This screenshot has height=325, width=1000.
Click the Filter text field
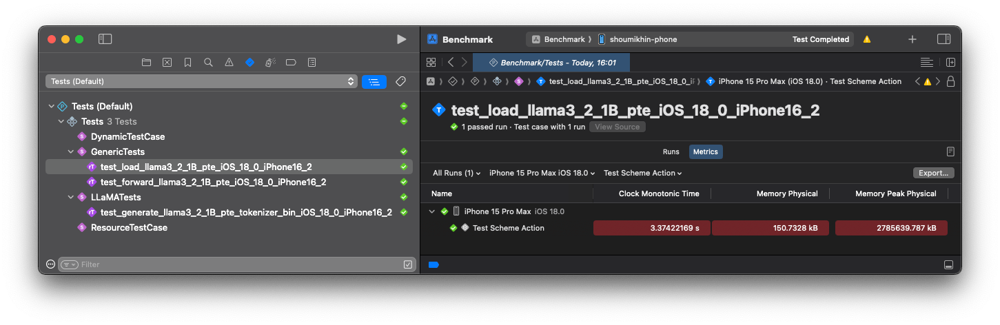(x=234, y=264)
